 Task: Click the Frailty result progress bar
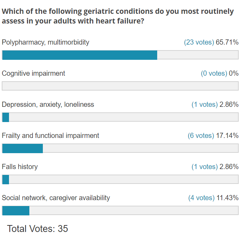[x=120, y=148]
